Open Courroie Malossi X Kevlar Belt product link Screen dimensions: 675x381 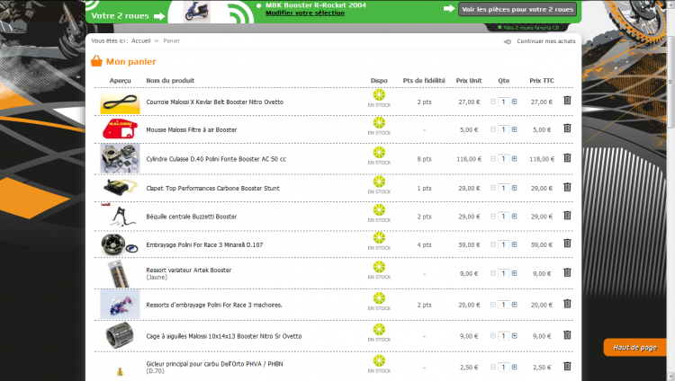coord(215,102)
